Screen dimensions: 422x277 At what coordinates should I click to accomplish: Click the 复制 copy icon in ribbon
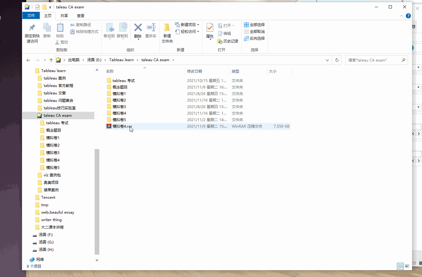[x=47, y=28]
